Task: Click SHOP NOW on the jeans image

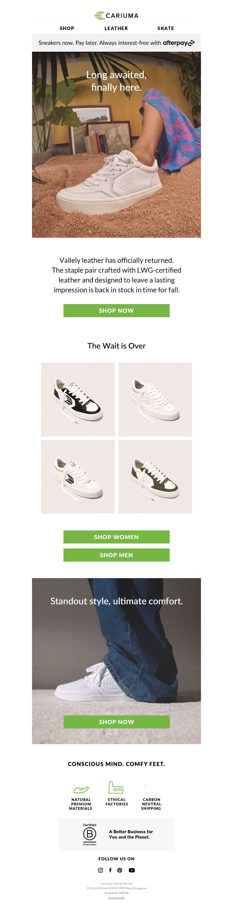Action: 116,721
